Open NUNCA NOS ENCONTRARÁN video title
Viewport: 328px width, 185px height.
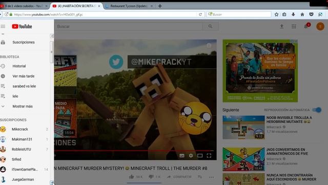pyautogui.click(x=291, y=177)
